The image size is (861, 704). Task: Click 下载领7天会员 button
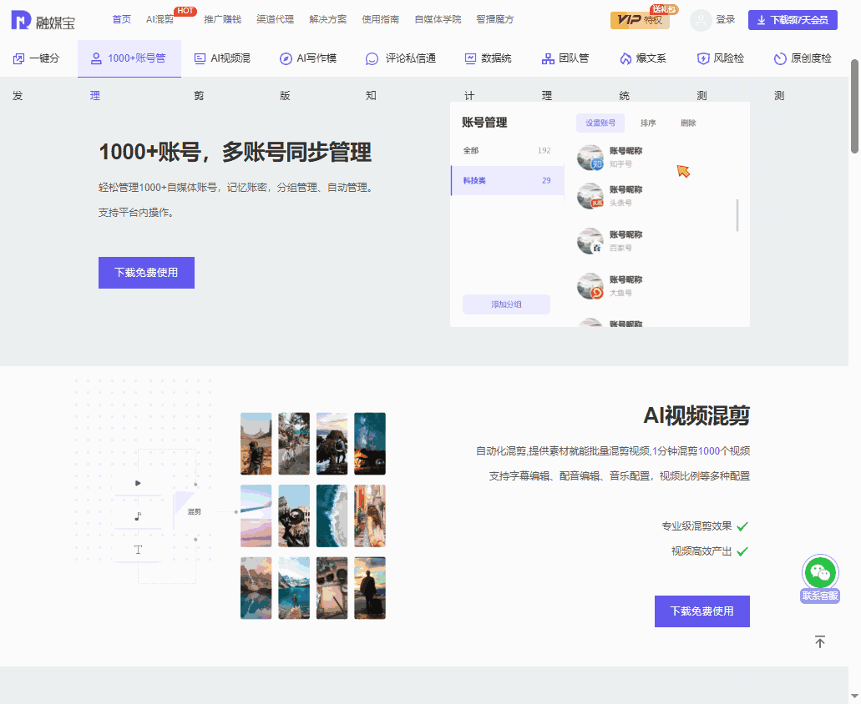(x=793, y=20)
